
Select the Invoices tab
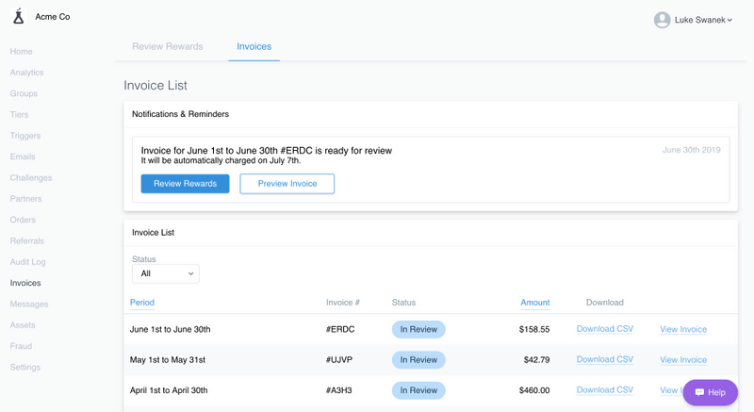click(254, 46)
